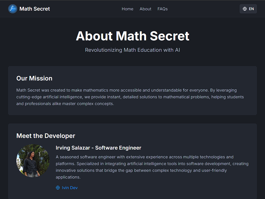Click the Math Secret f(x) logo icon
Image resolution: width=265 pixels, height=199 pixels.
[x=13, y=9]
